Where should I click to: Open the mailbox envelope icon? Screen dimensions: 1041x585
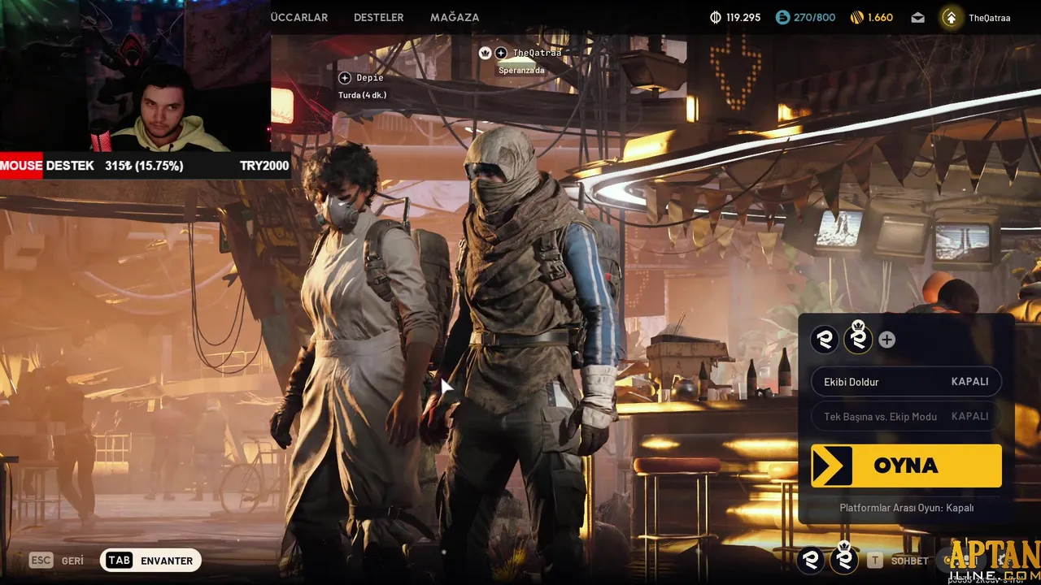tap(918, 17)
